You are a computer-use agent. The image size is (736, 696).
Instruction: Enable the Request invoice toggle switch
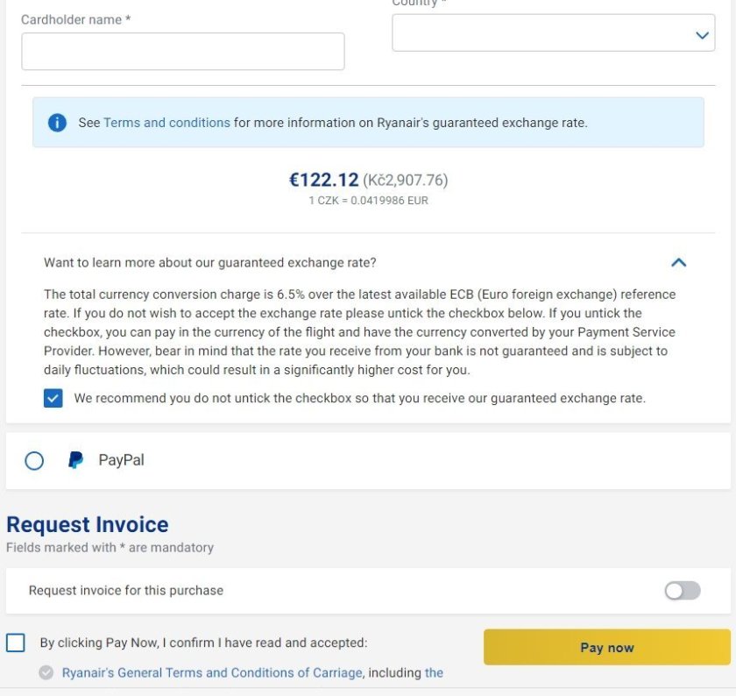point(683,591)
